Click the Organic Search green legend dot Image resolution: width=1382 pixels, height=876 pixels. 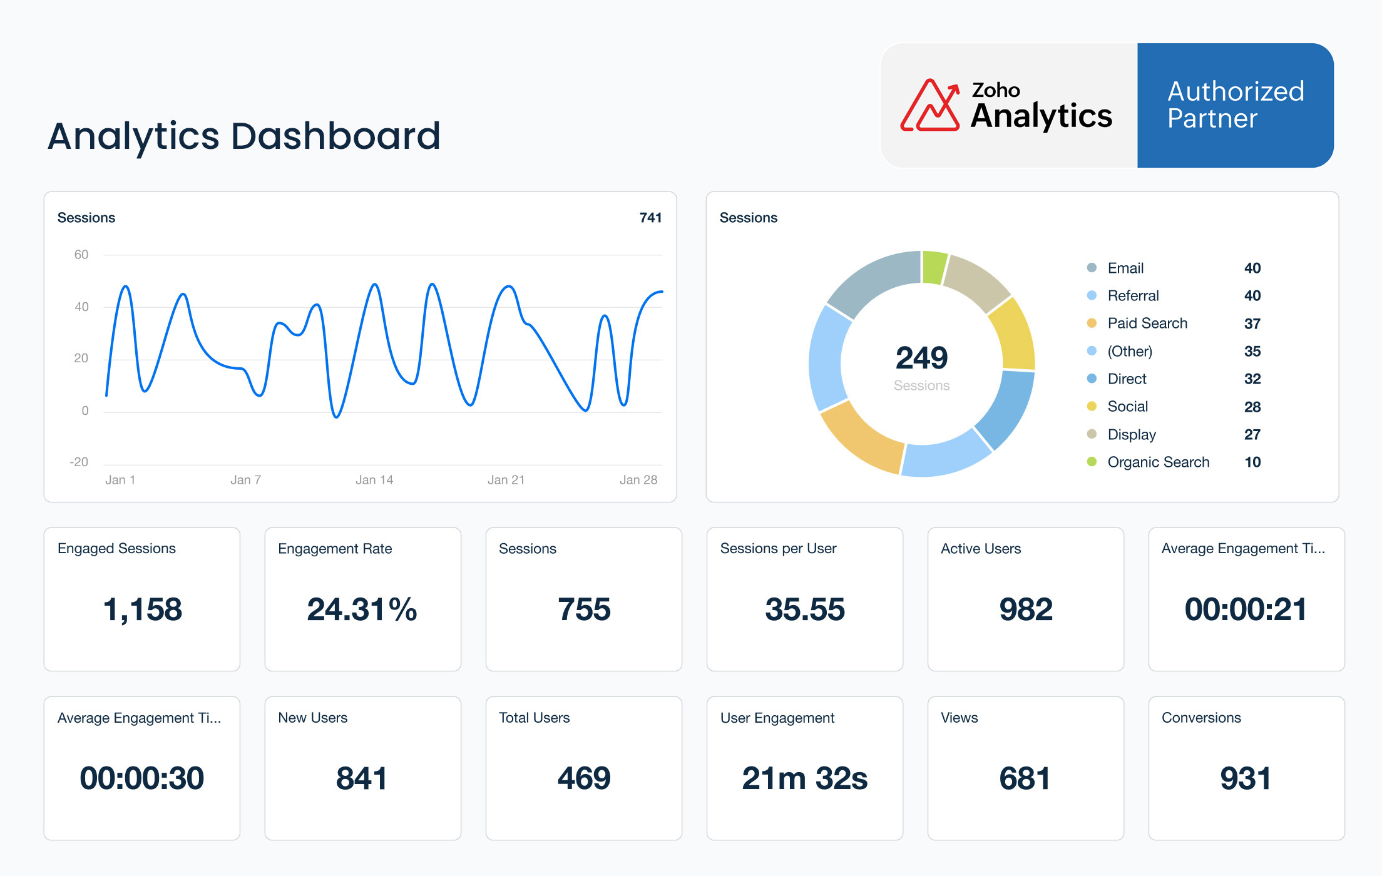[x=1092, y=462]
